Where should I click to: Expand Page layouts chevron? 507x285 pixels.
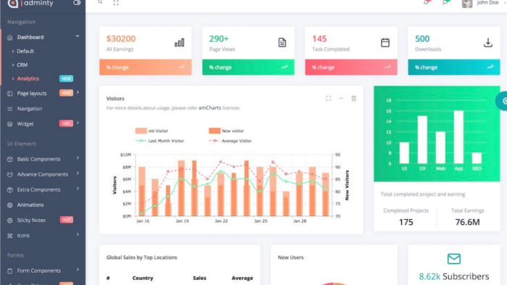click(x=77, y=93)
